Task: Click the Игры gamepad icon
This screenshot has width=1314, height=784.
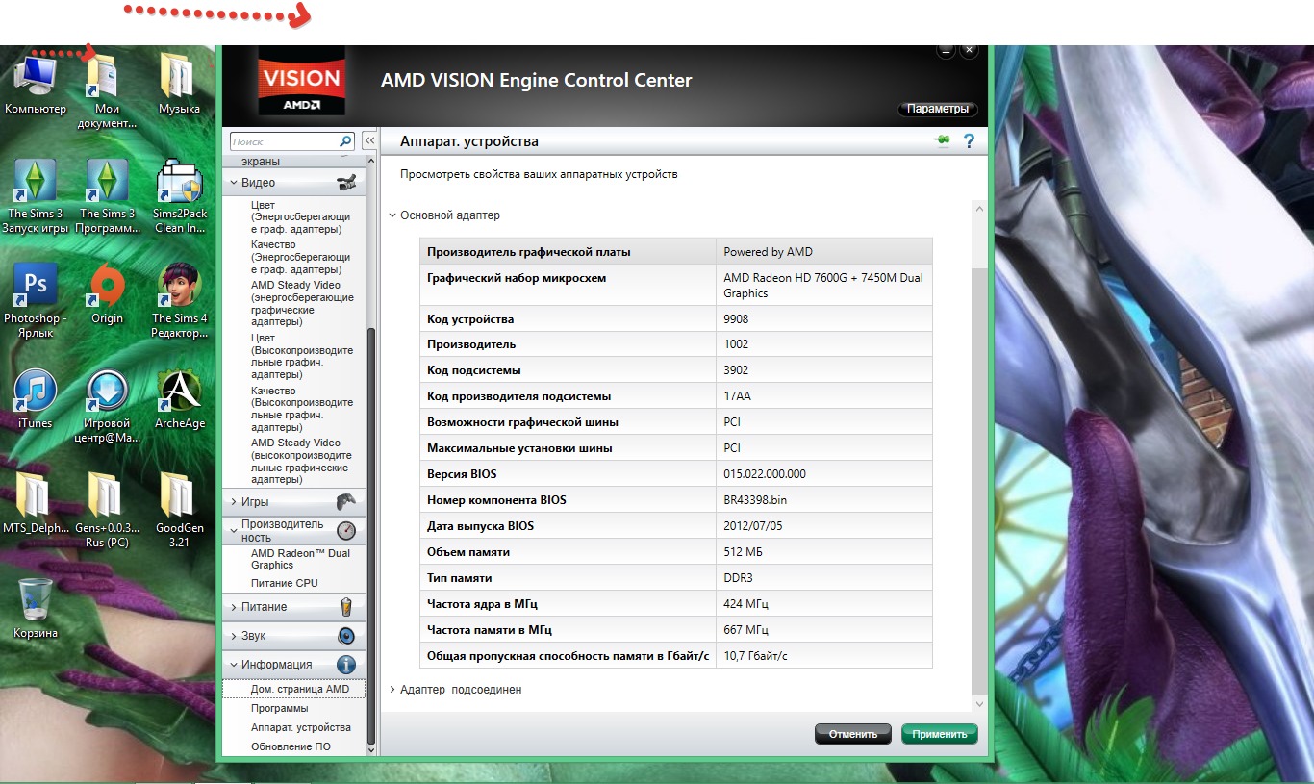Action: pyautogui.click(x=346, y=501)
